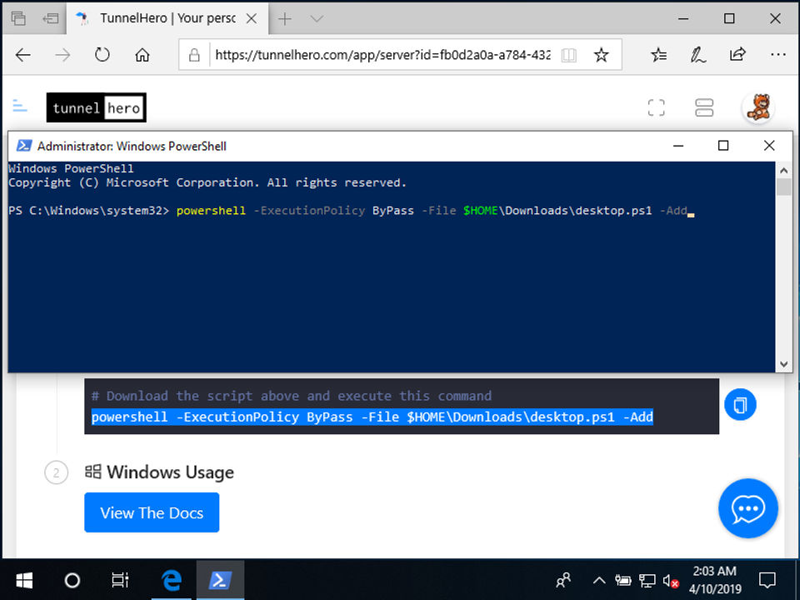Open the People taskbar icon
Image resolution: width=800 pixels, height=600 pixels.
point(563,580)
